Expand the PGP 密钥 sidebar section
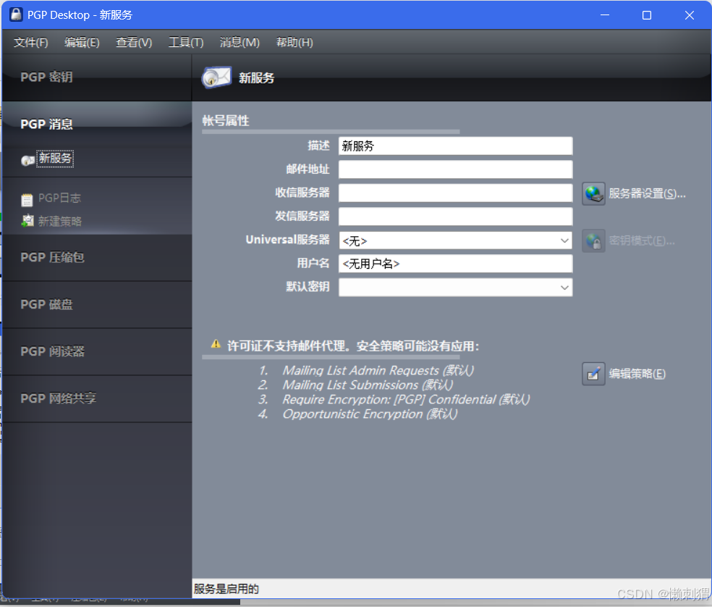 click(x=97, y=78)
